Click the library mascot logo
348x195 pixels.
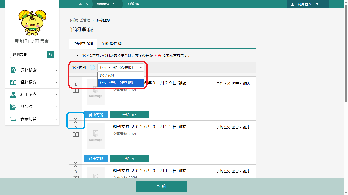32,23
